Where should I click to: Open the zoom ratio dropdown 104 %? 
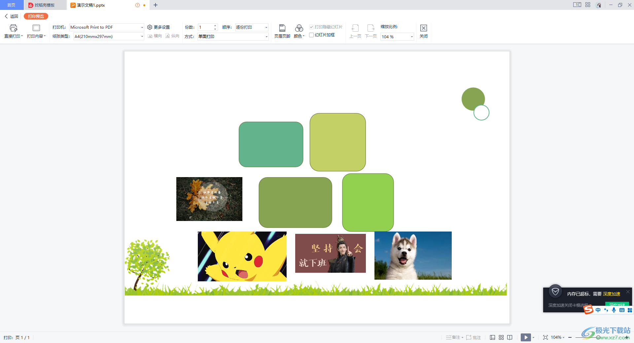click(397, 37)
